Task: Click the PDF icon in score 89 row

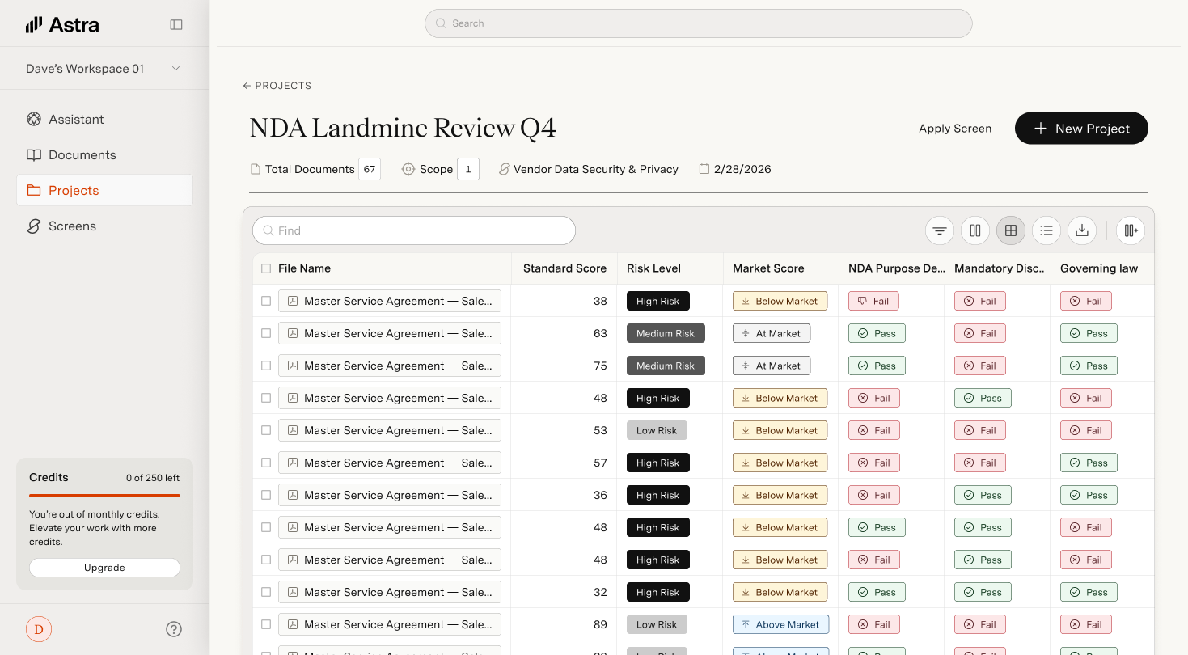Action: pos(293,624)
